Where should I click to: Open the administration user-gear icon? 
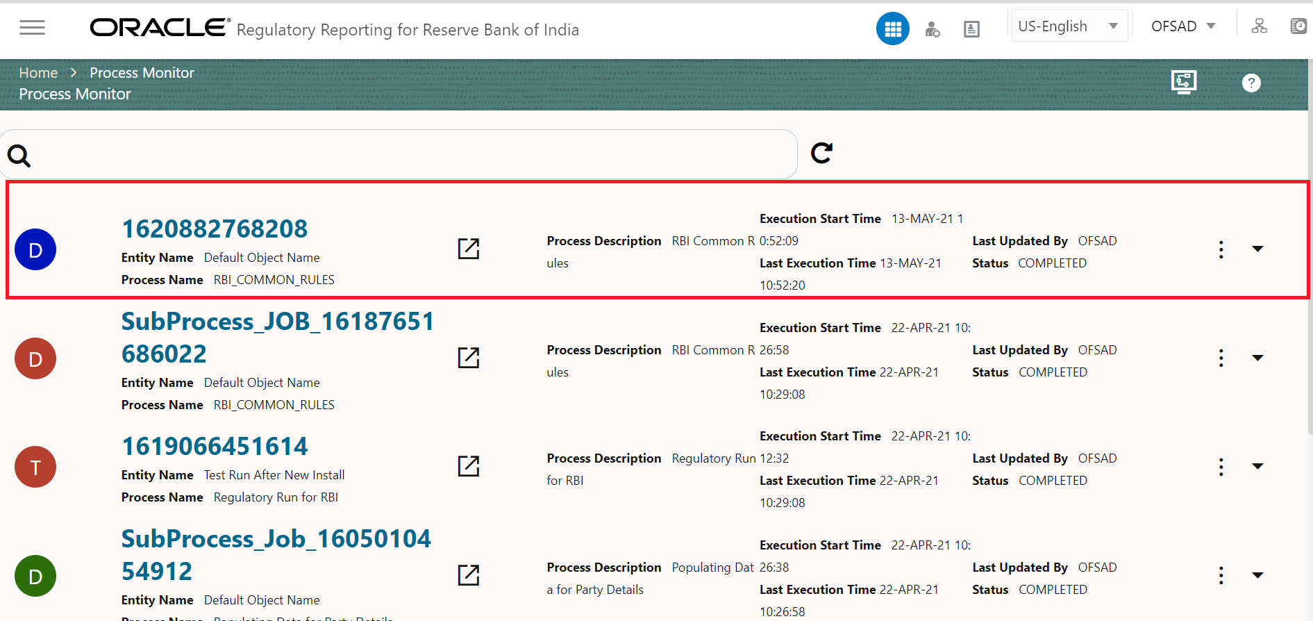pyautogui.click(x=933, y=29)
